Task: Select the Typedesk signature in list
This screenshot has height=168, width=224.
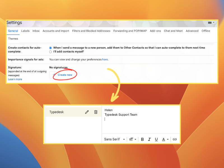Action: (x=73, y=112)
